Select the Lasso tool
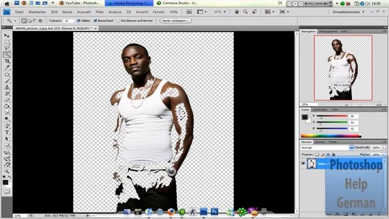The height and width of the screenshot is (219, 389). tap(7, 48)
